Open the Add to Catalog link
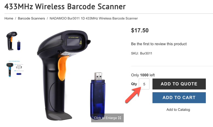 tap(178, 109)
